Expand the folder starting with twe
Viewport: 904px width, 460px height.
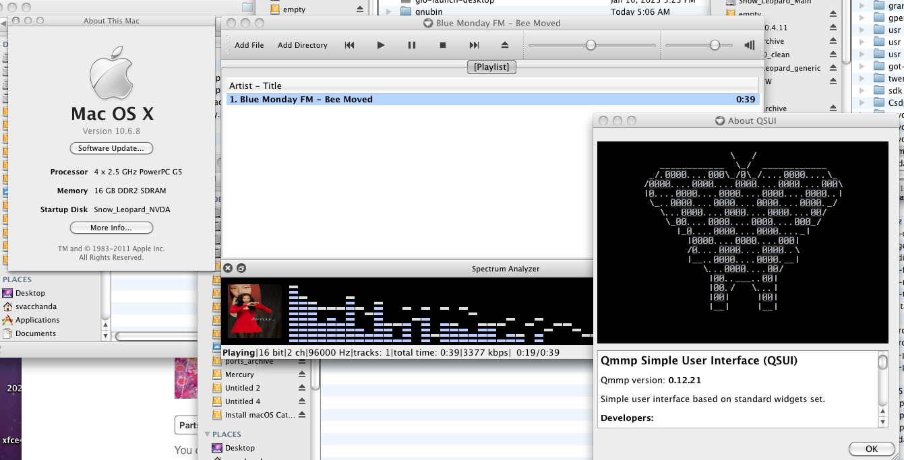tap(862, 78)
